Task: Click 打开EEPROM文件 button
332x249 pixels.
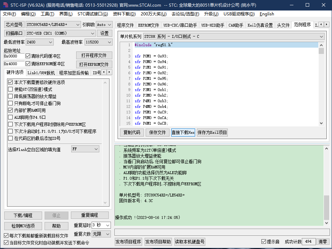Action: point(94,64)
